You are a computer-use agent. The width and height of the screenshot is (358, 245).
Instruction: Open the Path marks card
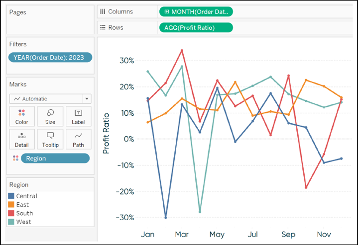click(x=78, y=139)
